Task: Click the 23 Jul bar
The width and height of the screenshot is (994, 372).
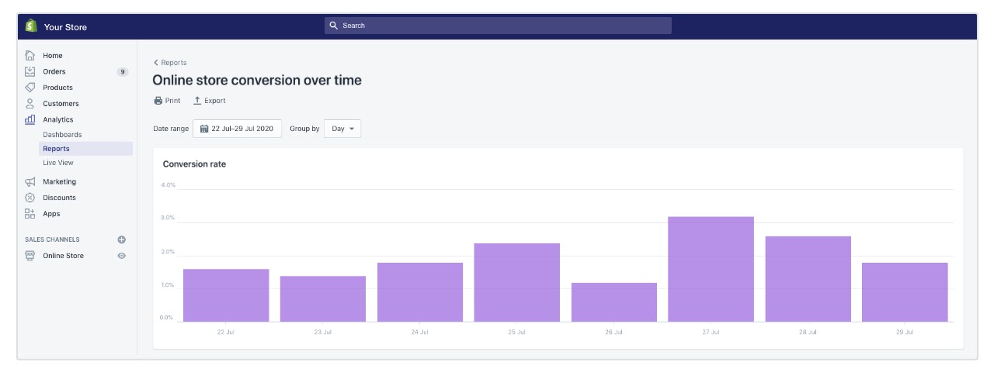Action: click(x=323, y=299)
